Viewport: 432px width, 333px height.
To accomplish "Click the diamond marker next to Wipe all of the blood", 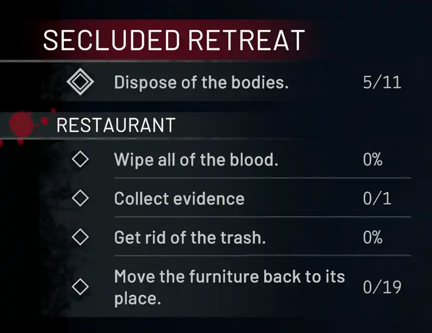I will (x=80, y=160).
